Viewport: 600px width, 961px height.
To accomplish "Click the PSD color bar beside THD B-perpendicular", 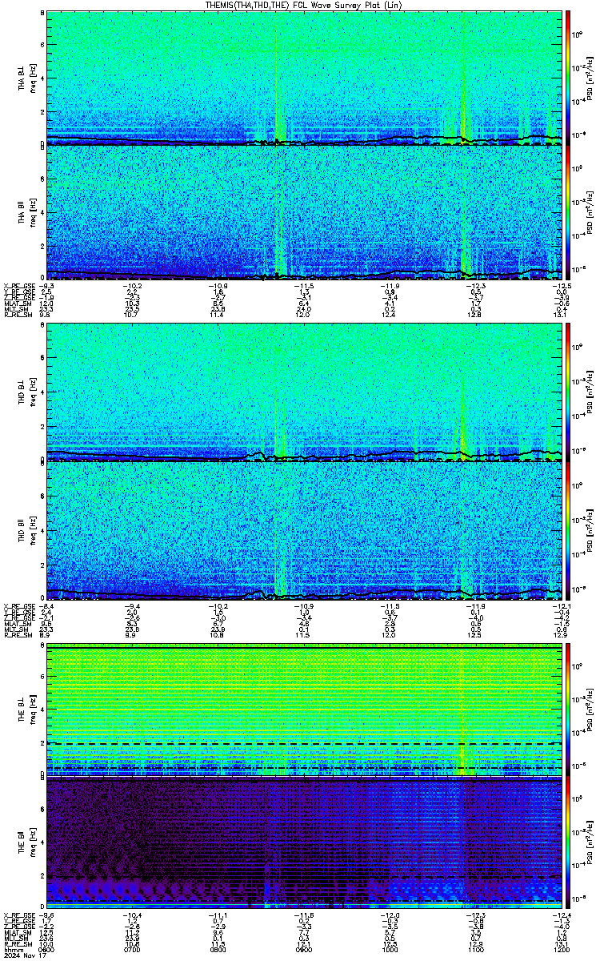I will coord(568,393).
